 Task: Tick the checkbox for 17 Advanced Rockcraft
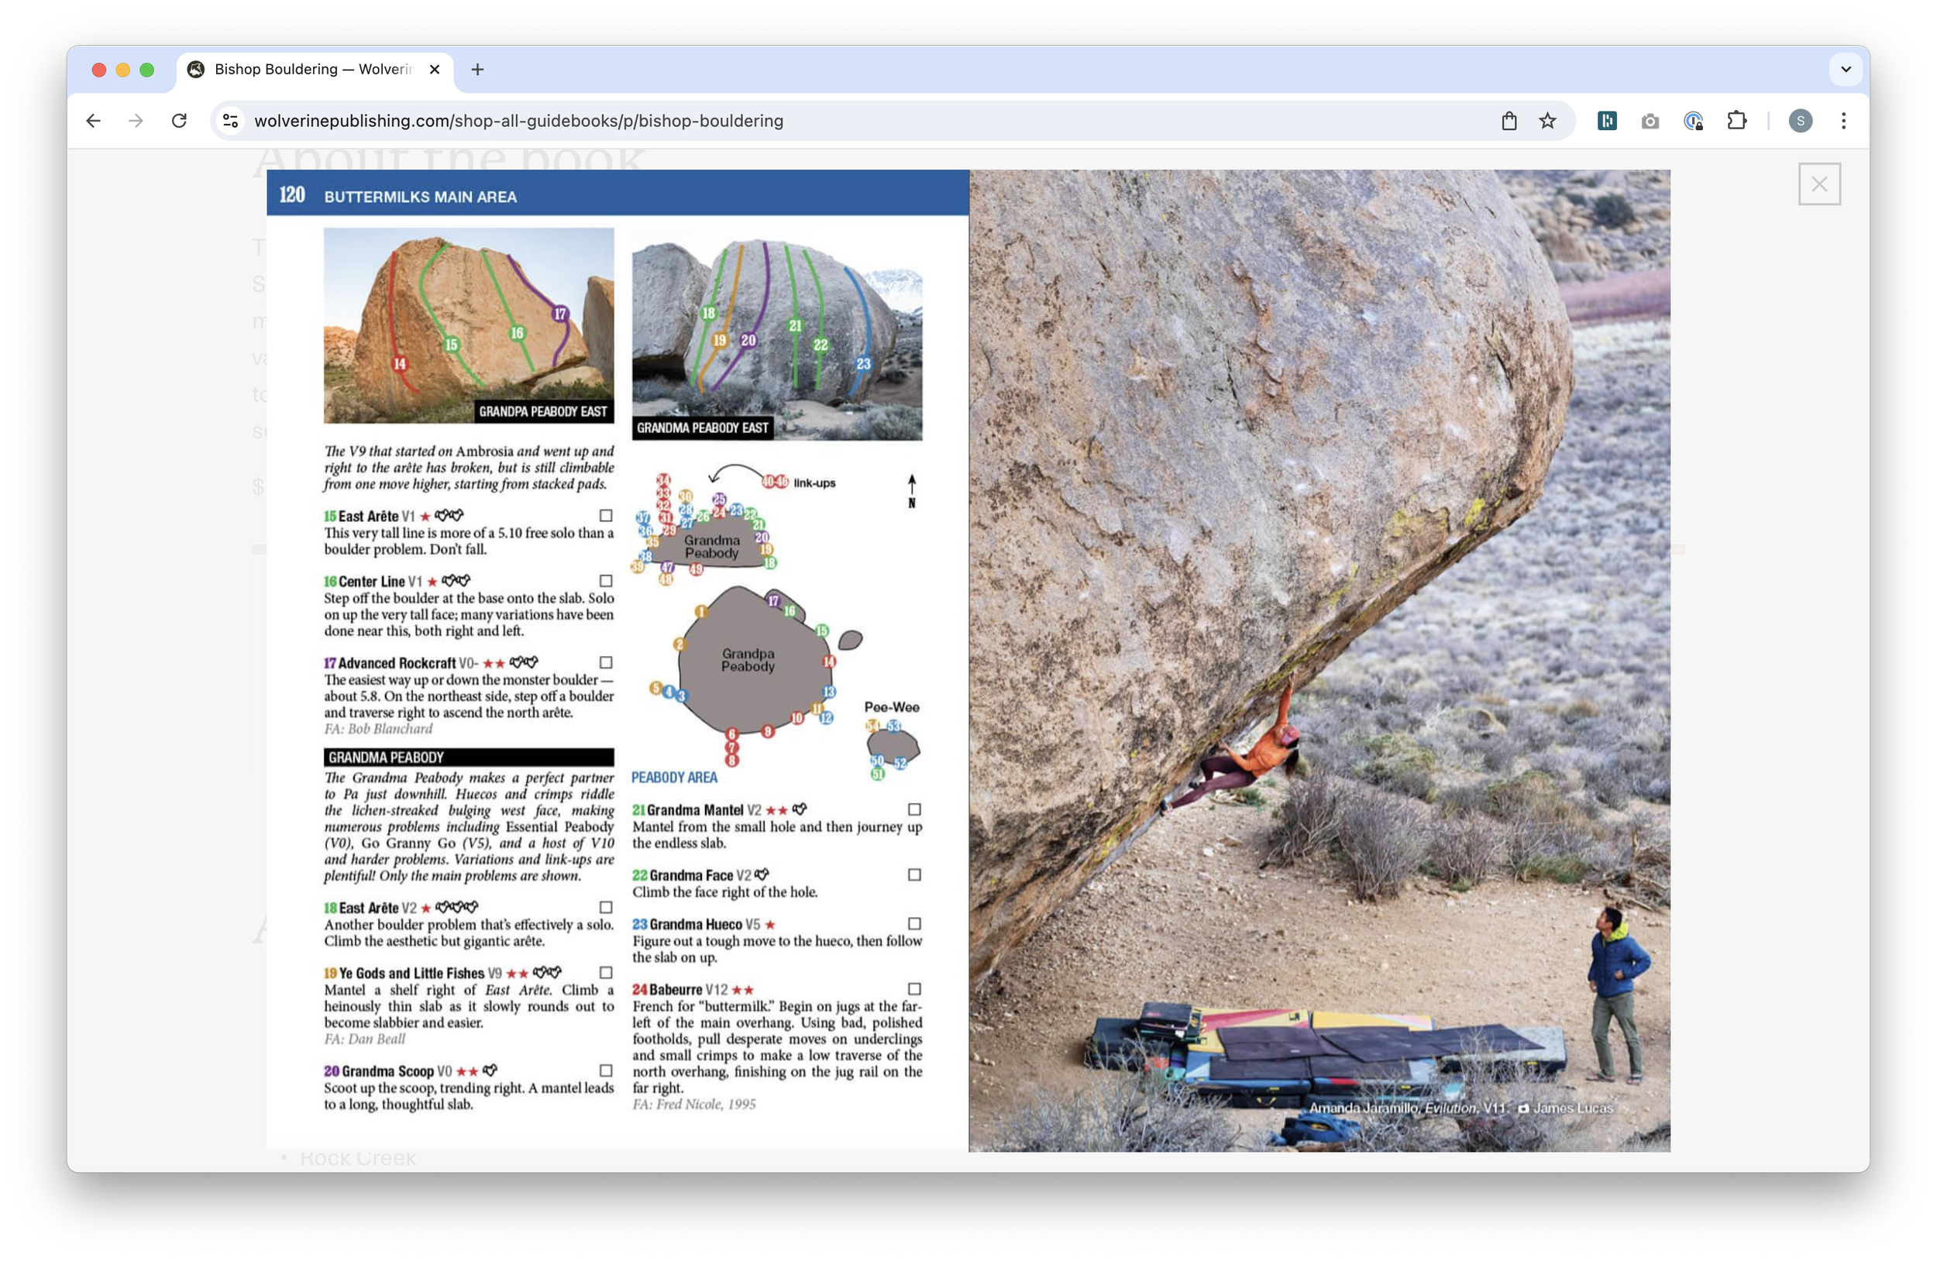click(x=606, y=662)
